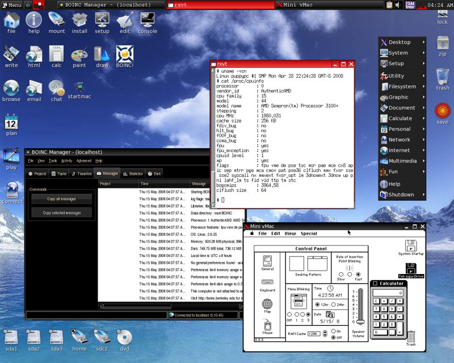Image resolution: width=454 pixels, height=363 pixels.
Task: Open the Special menu in Mini vMac
Action: (x=309, y=233)
